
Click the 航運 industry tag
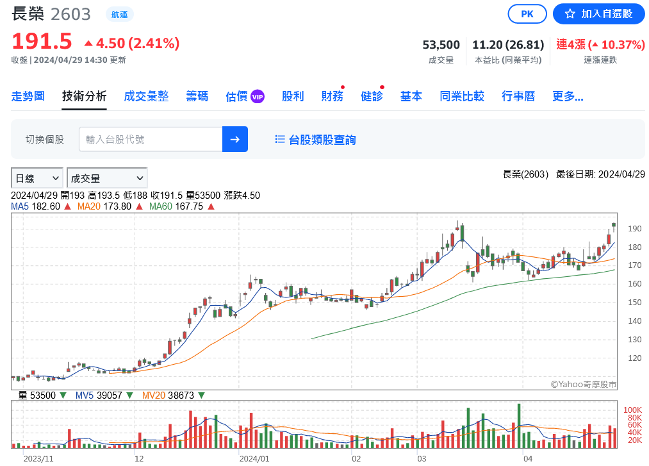pyautogui.click(x=120, y=15)
